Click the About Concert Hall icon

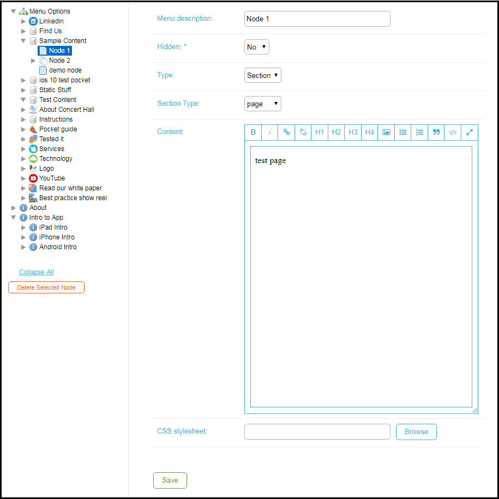point(33,110)
